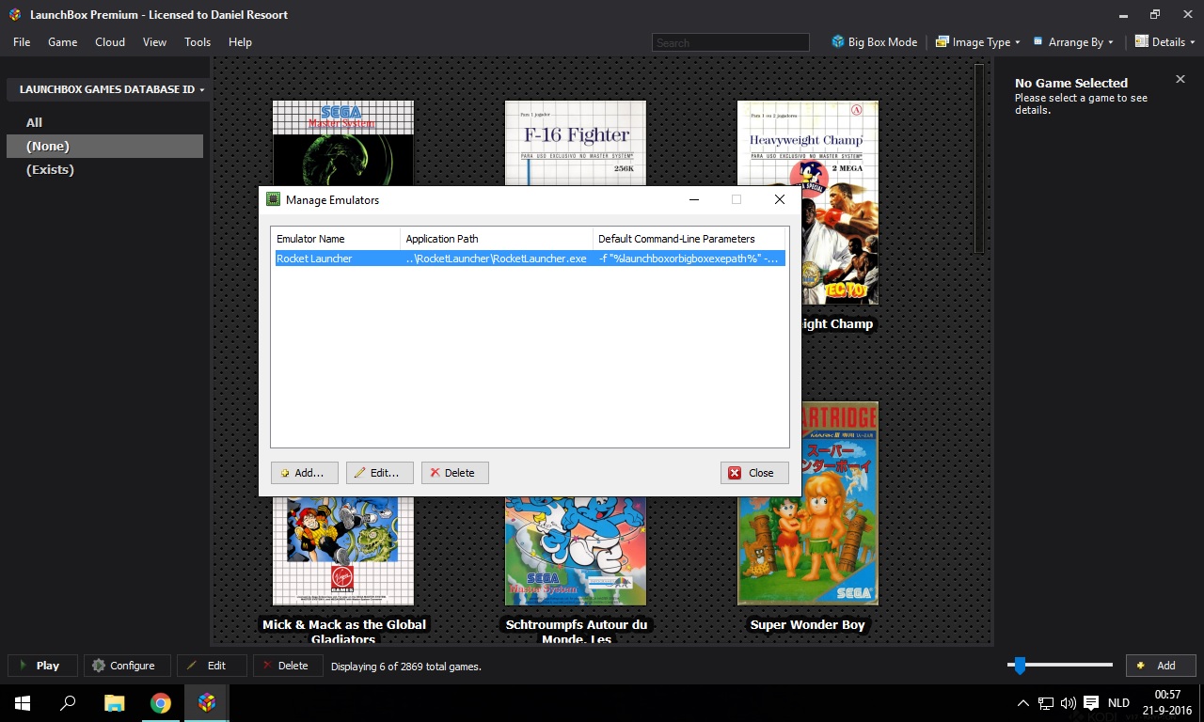
Task: Open the Windows Start menu
Action: click(23, 703)
